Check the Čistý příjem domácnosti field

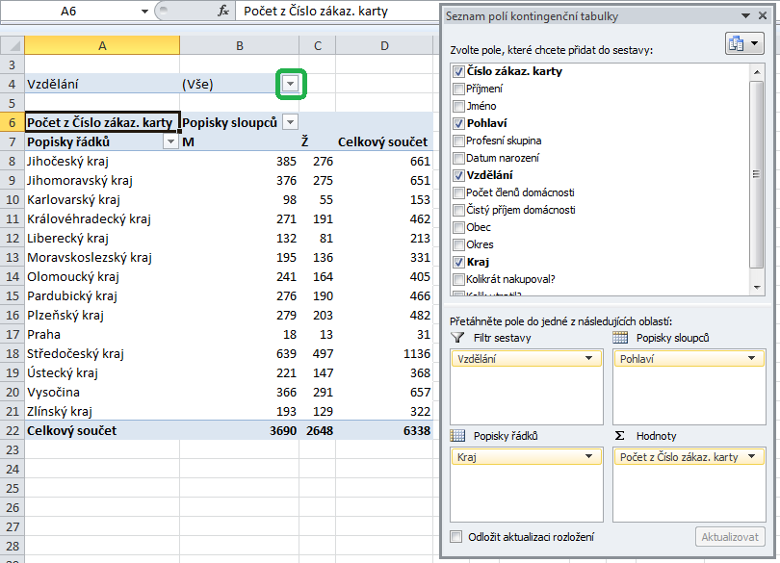[x=458, y=211]
